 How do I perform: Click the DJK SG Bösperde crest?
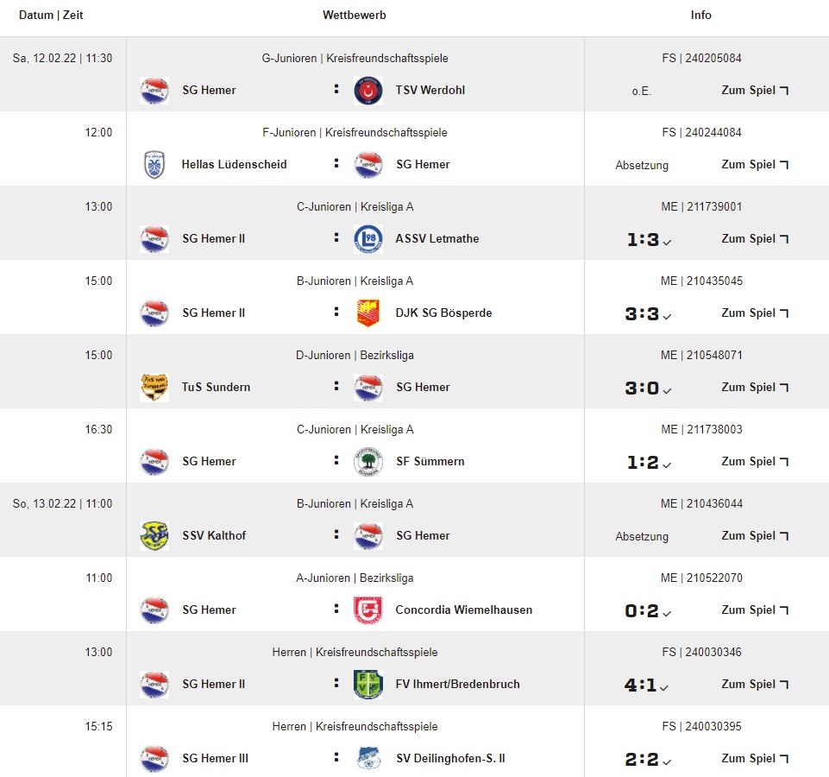(x=368, y=313)
